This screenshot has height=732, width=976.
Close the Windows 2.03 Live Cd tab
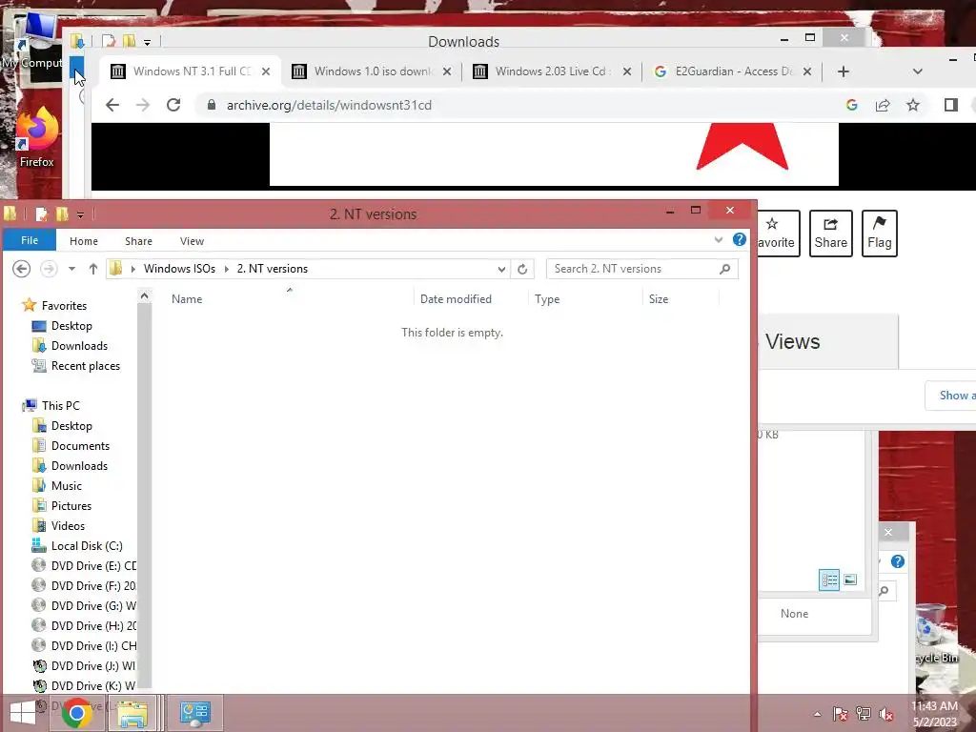point(627,71)
